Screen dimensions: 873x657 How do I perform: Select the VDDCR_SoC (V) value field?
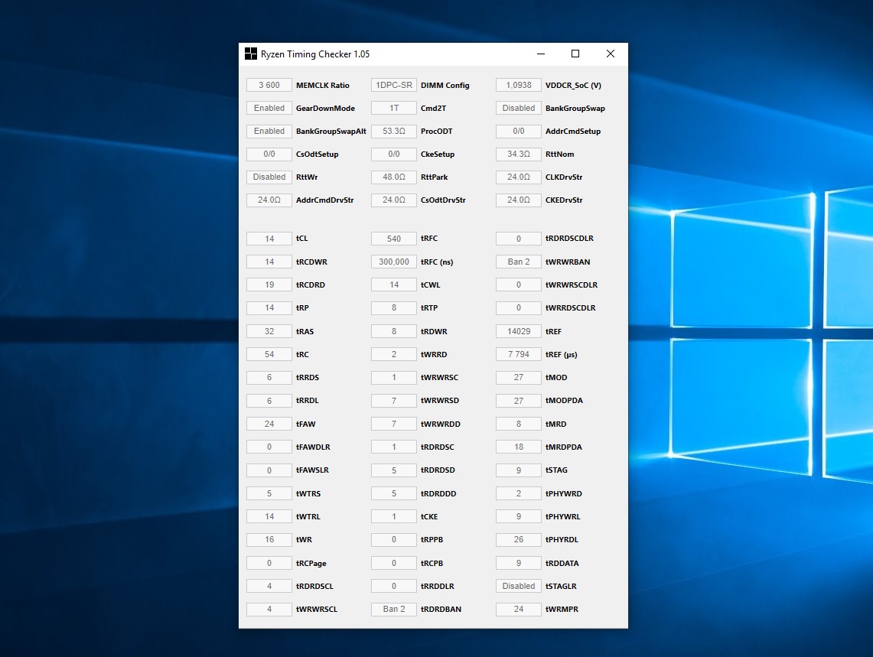pyautogui.click(x=519, y=85)
